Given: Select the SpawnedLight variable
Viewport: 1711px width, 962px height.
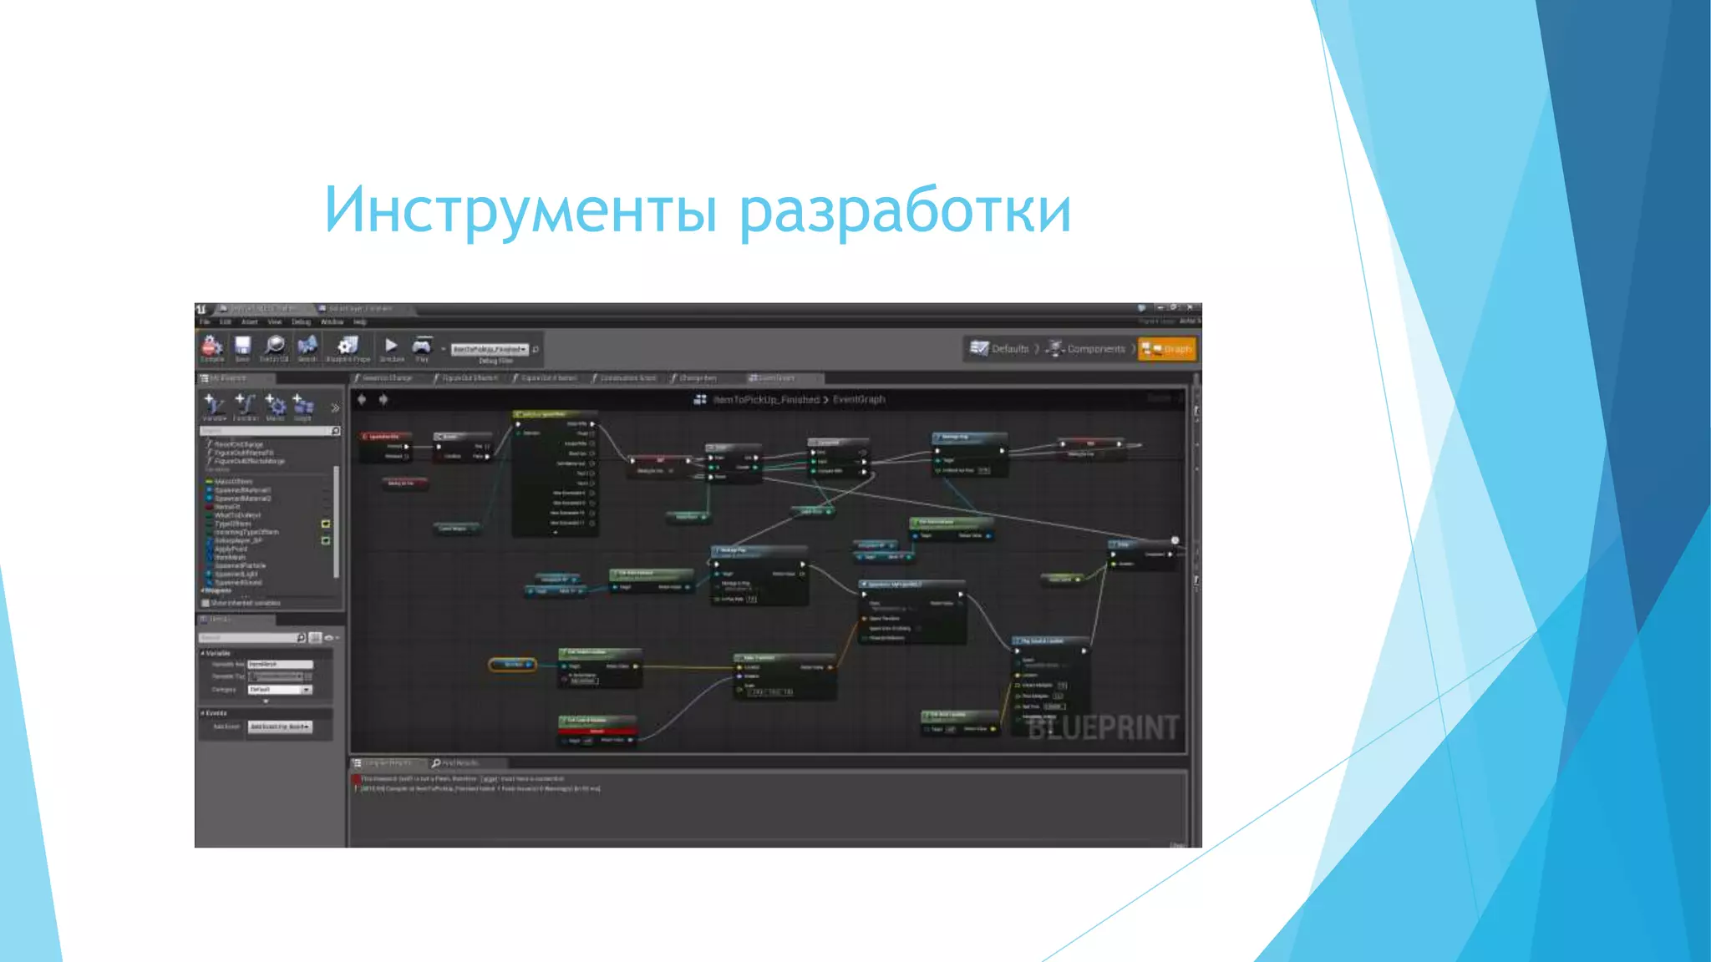Looking at the screenshot, I should pyautogui.click(x=236, y=575).
